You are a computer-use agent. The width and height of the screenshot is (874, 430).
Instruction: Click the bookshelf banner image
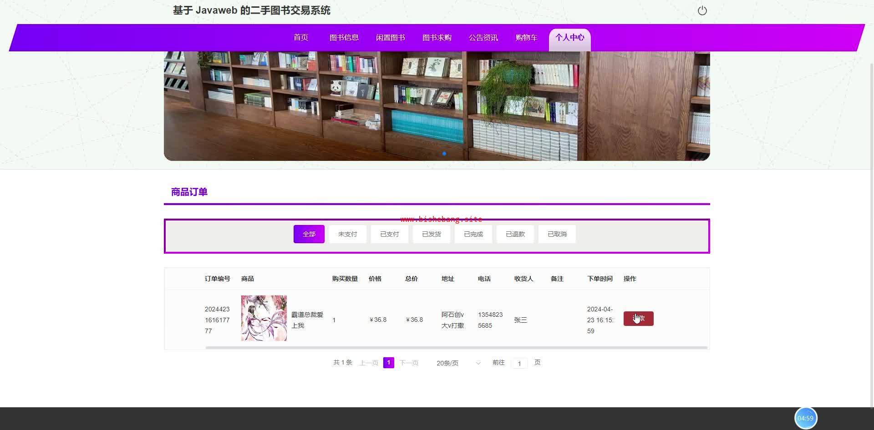tap(437, 106)
